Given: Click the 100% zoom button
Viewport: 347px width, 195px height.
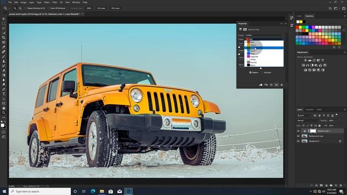Looking at the screenshot, I should 89,8.
